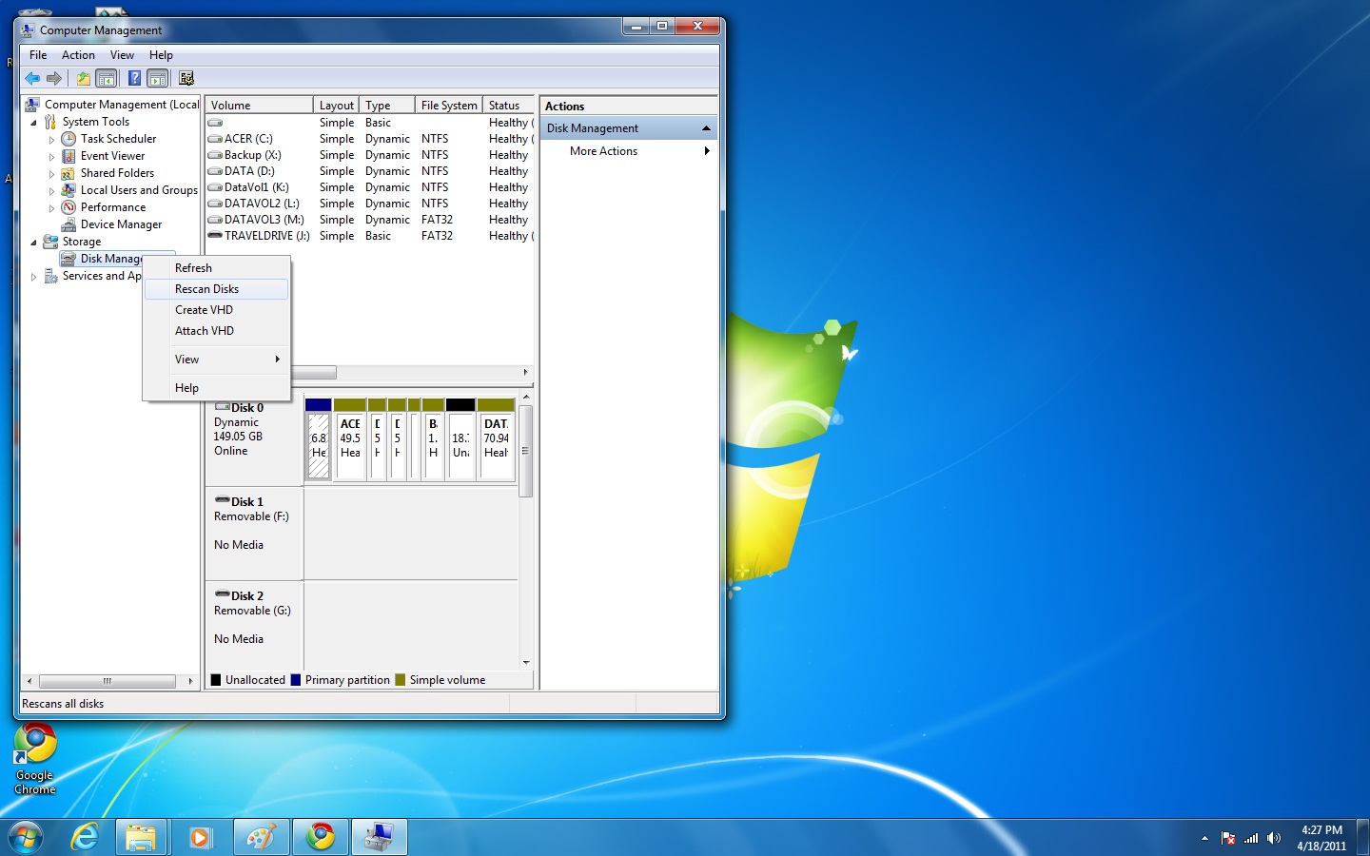Screen dimensions: 1370x856
Task: Open the Action menu
Action: [78, 55]
